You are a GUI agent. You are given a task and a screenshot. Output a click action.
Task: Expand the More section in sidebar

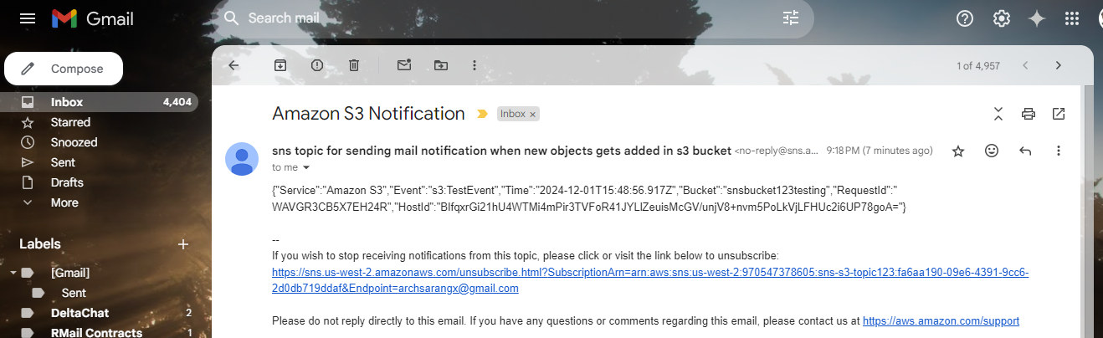[64, 202]
